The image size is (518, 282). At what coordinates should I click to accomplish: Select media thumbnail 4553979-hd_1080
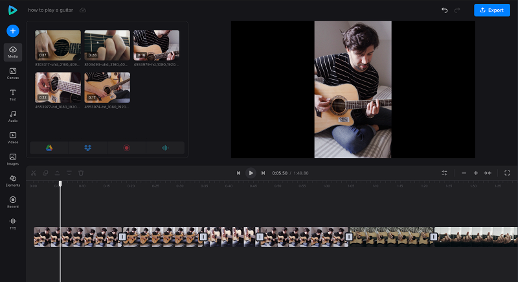[x=156, y=45]
